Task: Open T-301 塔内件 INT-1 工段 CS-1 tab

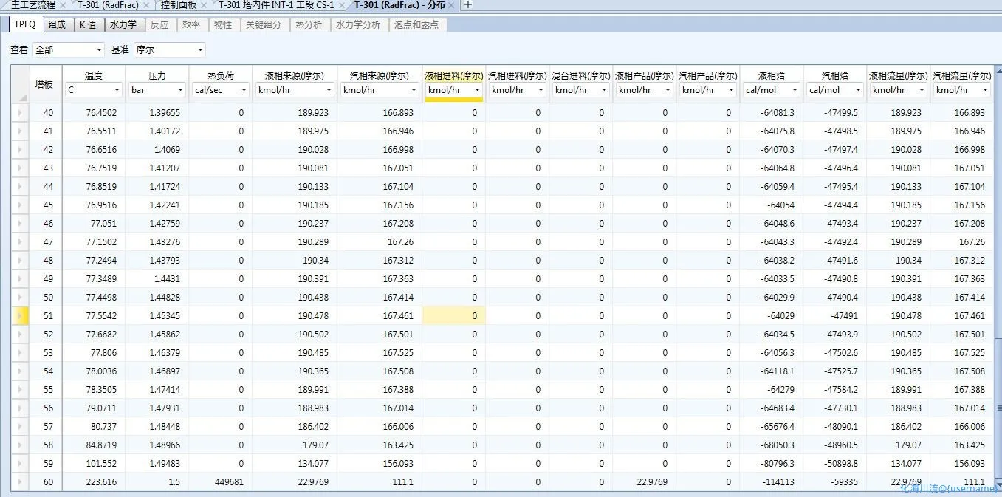Action: click(276, 4)
